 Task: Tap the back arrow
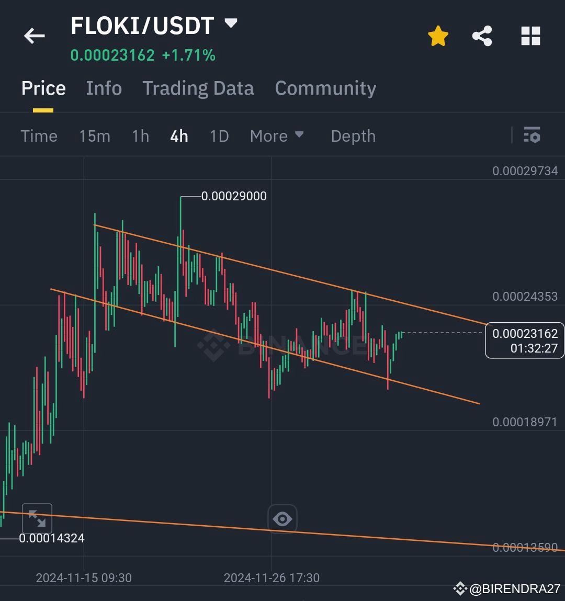(x=33, y=36)
